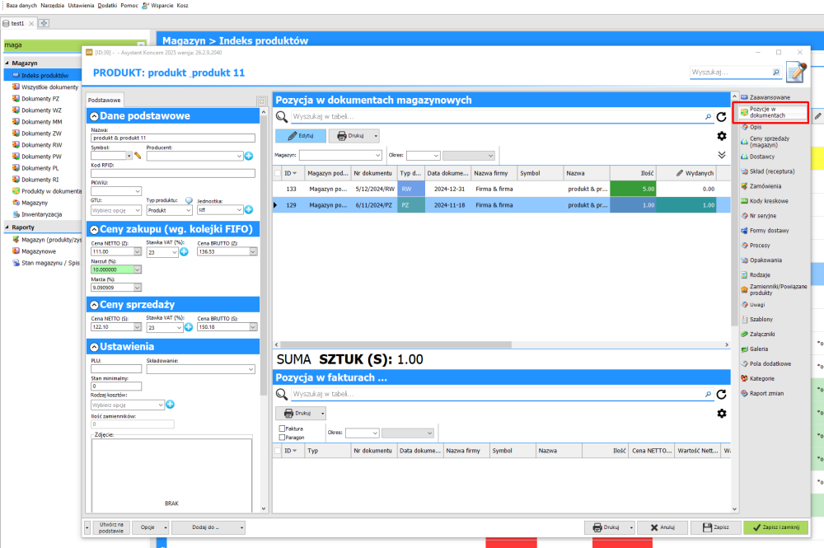Collapse the Dane podstawowe section
Viewport: 824px width, 548px height.
pyautogui.click(x=94, y=116)
